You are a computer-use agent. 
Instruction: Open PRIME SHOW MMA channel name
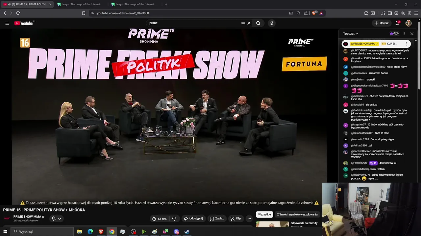pos(27,217)
